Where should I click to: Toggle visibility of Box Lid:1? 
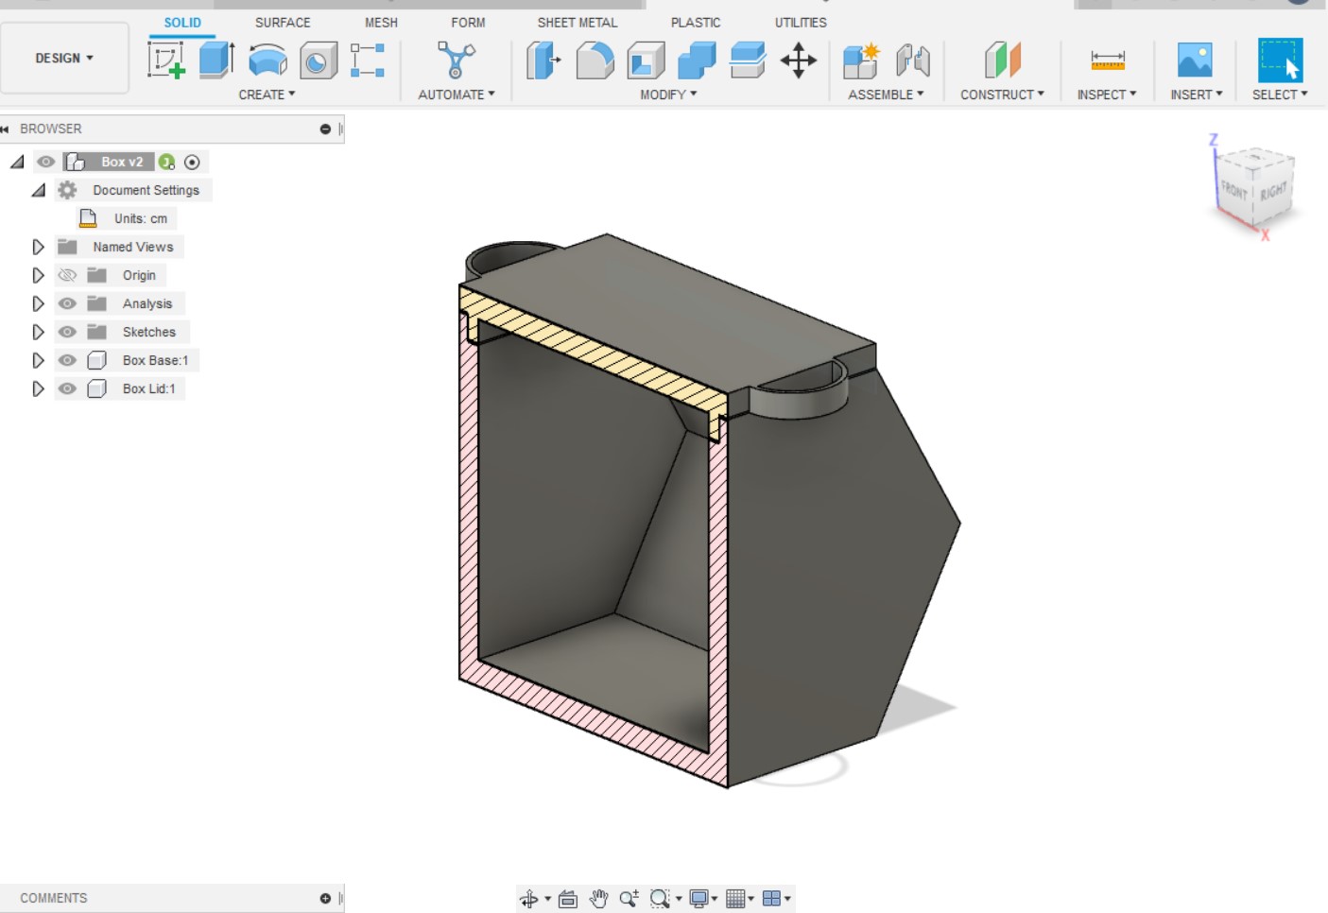[x=66, y=388]
